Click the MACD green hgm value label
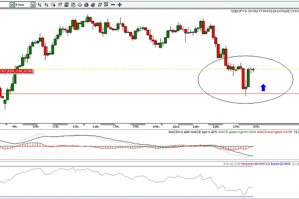This screenshot has height=199, width=299. (237, 132)
